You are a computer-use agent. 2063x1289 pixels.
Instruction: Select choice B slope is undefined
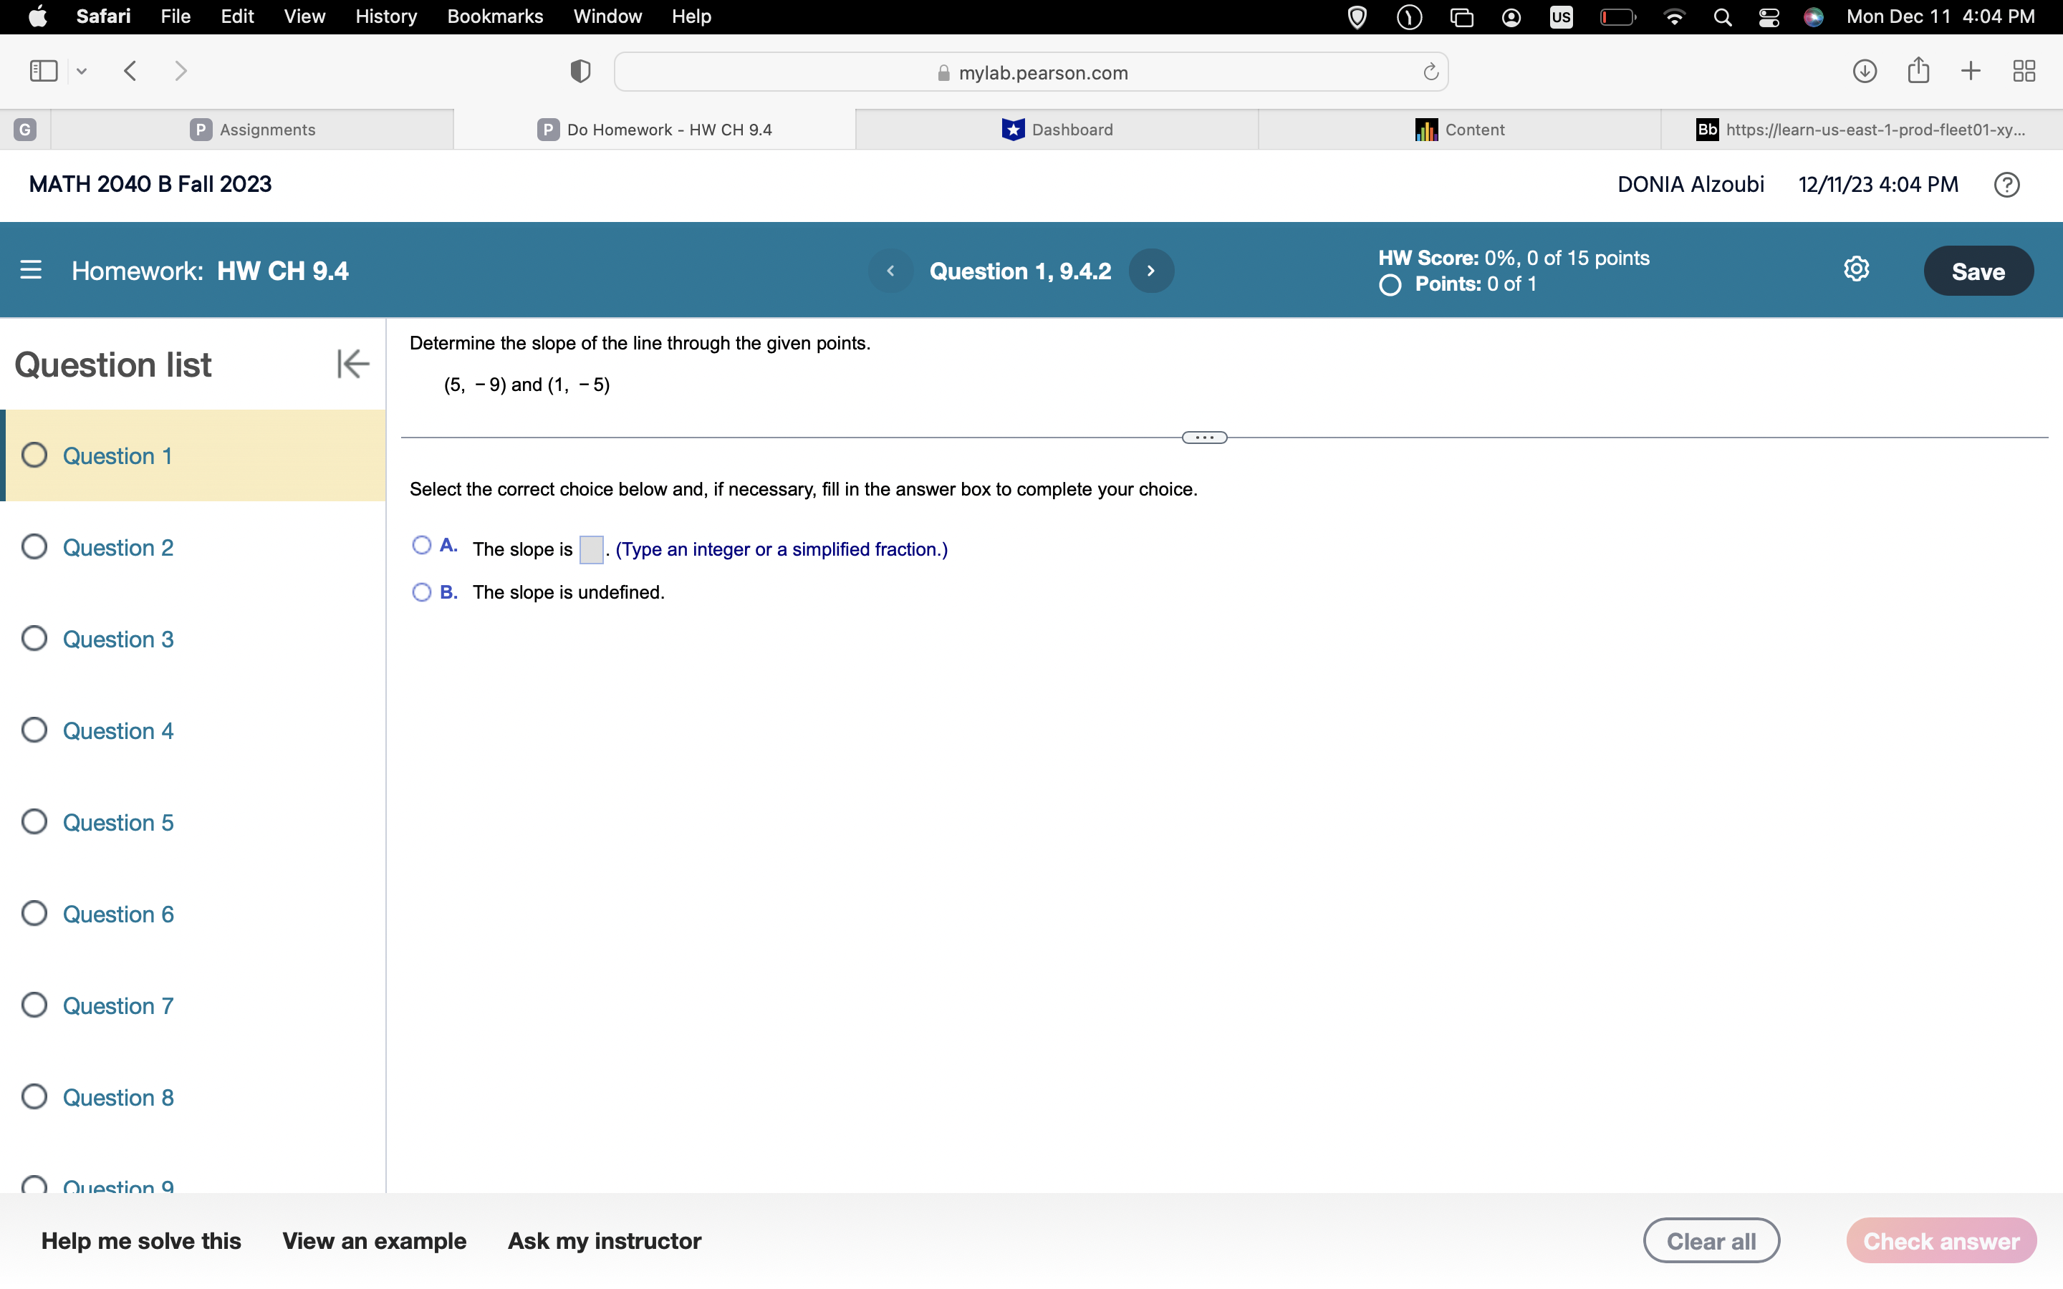tap(421, 592)
